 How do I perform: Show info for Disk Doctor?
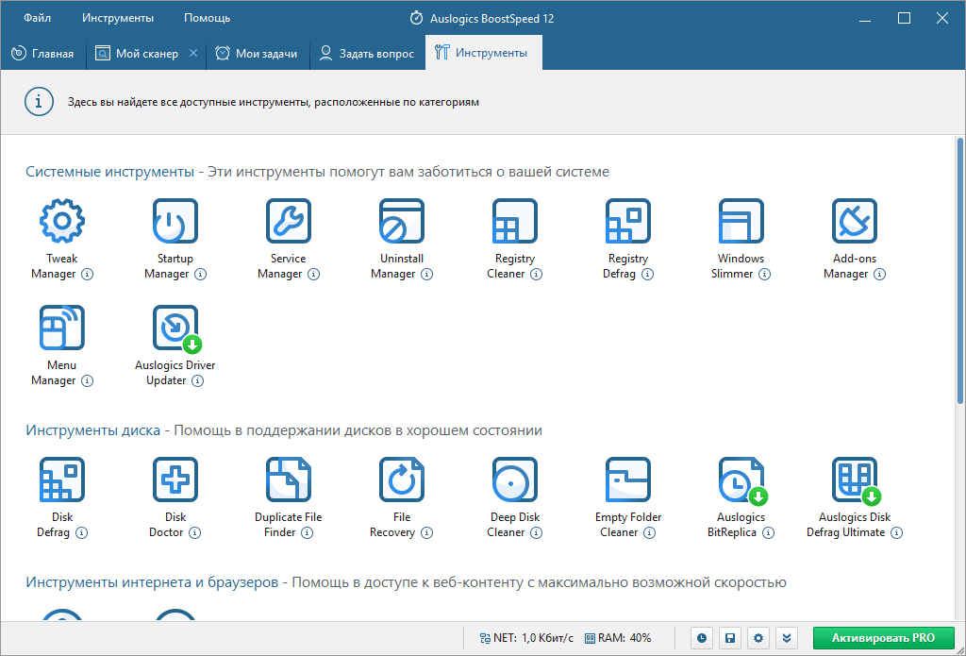tap(194, 532)
